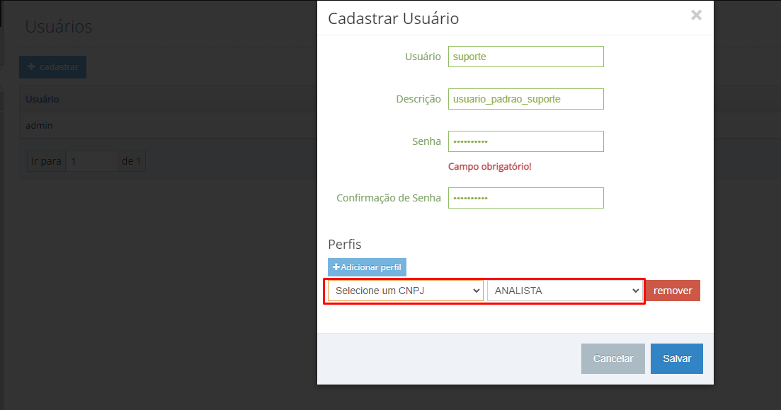Click the Usuário label in the form

423,57
